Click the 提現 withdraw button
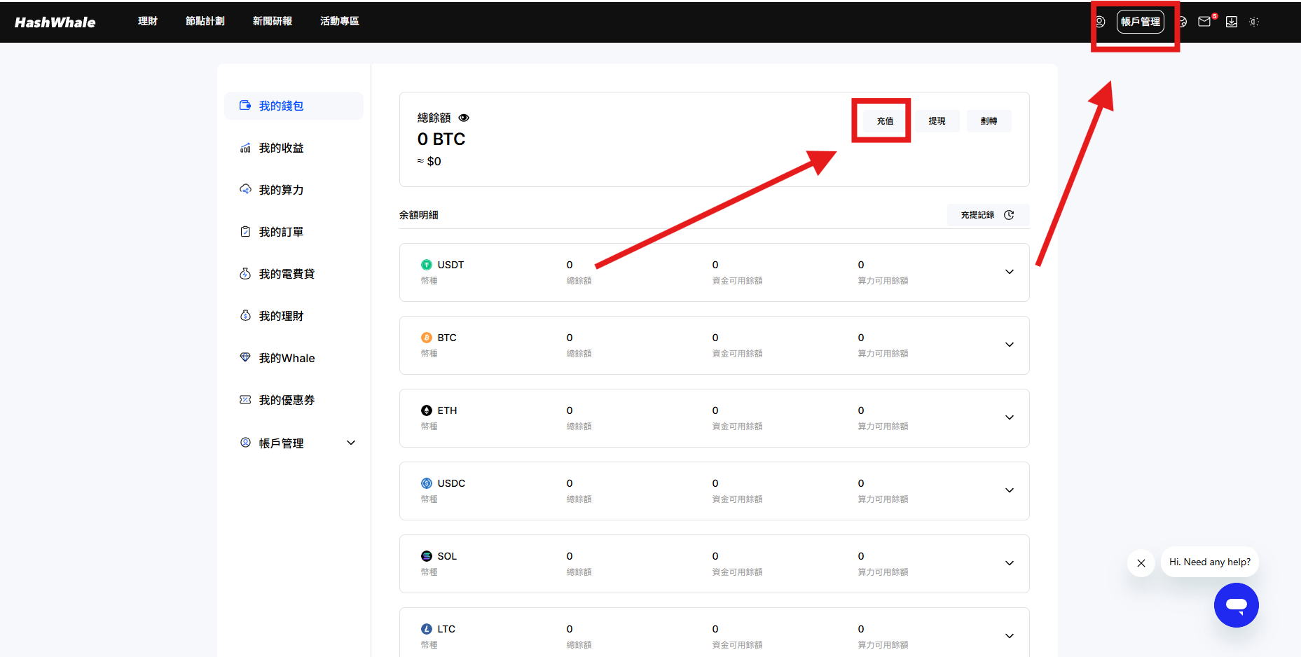 pyautogui.click(x=937, y=121)
